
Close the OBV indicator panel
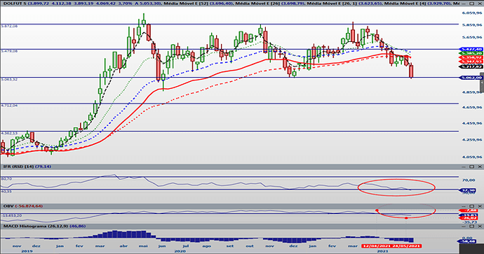pos(479,206)
